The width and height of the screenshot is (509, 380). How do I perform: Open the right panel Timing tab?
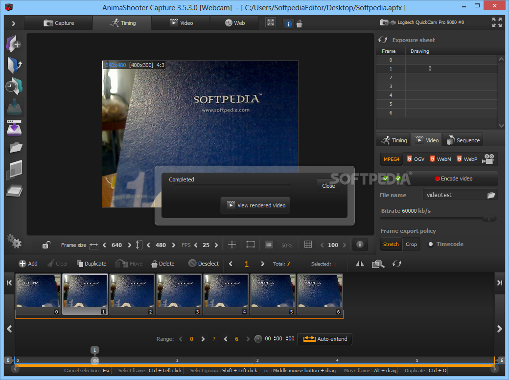point(393,140)
